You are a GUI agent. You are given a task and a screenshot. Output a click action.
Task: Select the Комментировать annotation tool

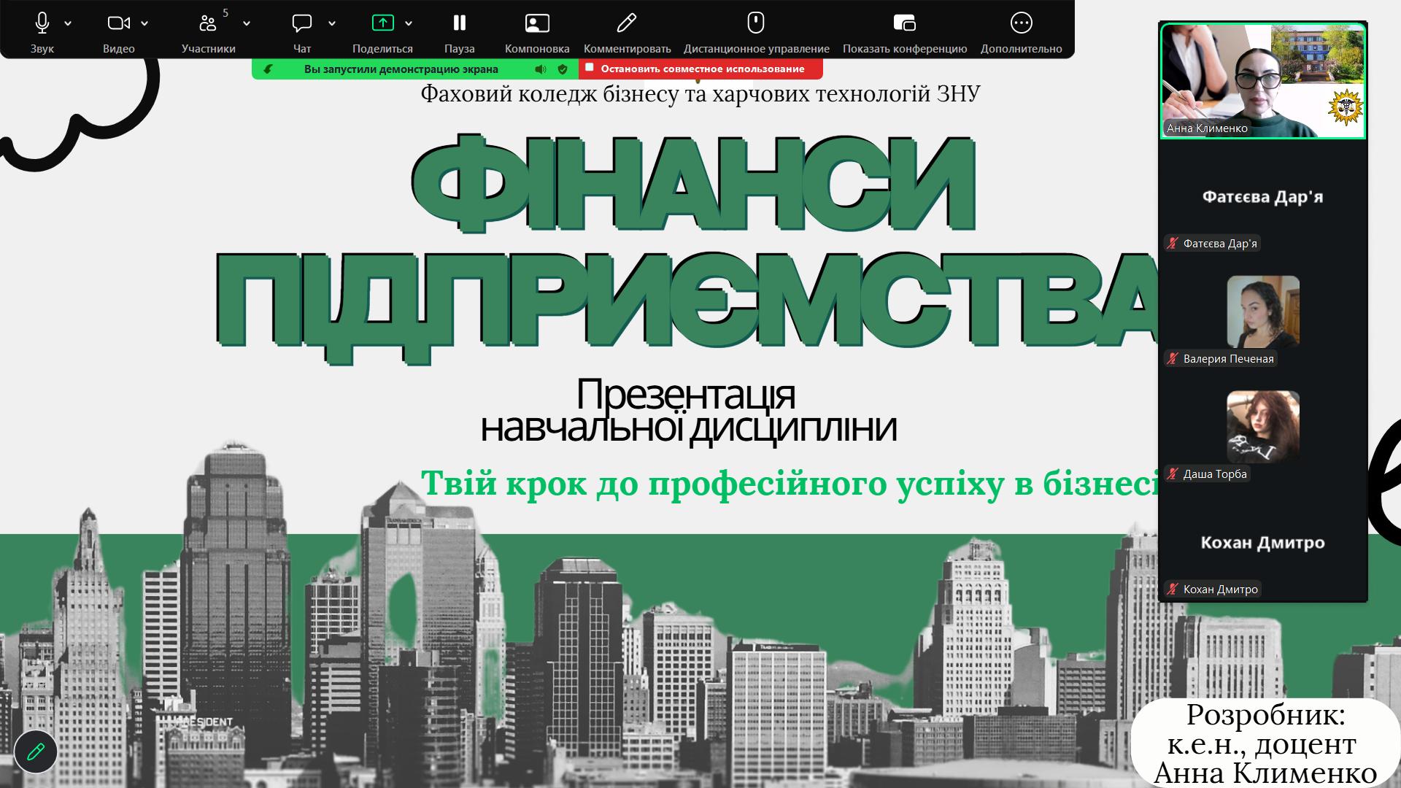626,23
